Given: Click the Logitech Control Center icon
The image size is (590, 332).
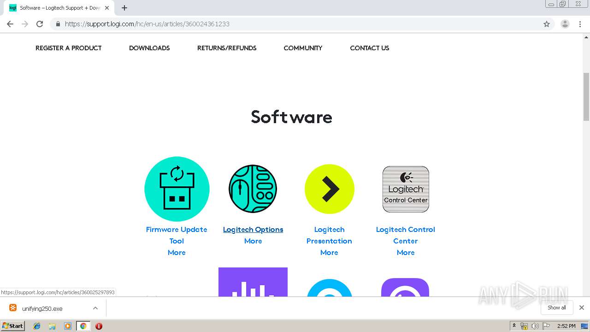Looking at the screenshot, I should pos(406,189).
